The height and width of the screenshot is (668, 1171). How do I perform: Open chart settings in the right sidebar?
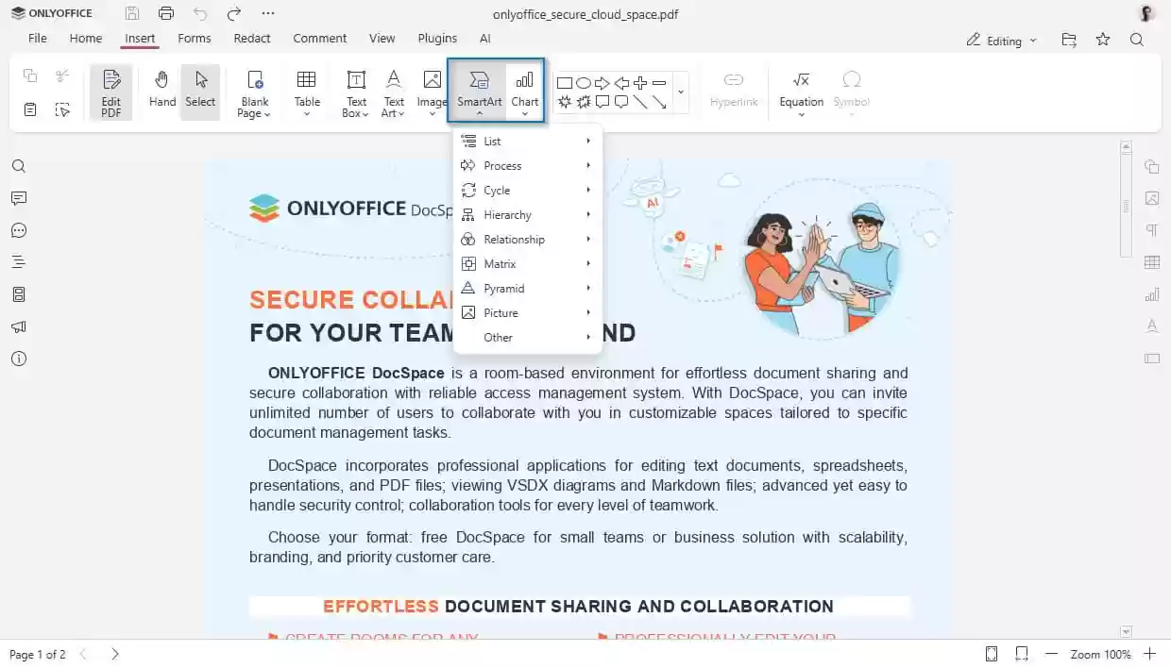coord(1151,294)
